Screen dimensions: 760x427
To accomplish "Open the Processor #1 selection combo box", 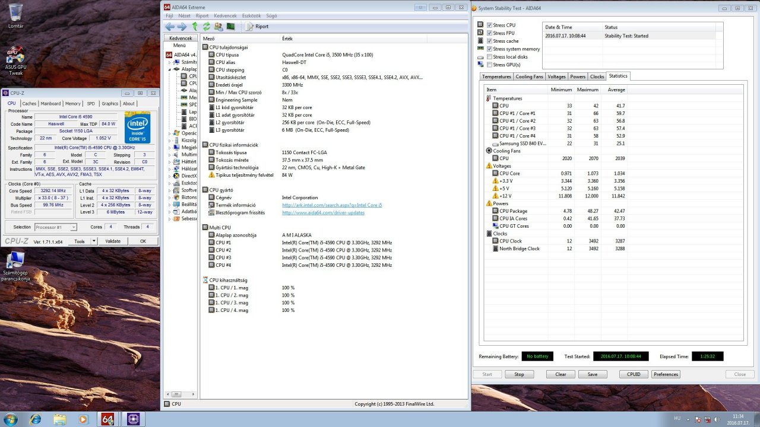I will click(56, 227).
